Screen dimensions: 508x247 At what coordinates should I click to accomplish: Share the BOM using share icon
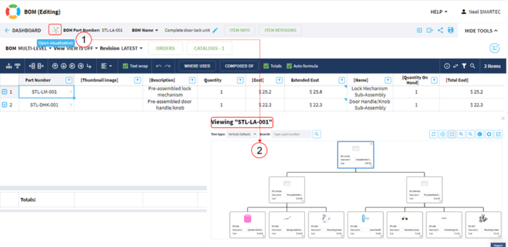click(x=440, y=30)
